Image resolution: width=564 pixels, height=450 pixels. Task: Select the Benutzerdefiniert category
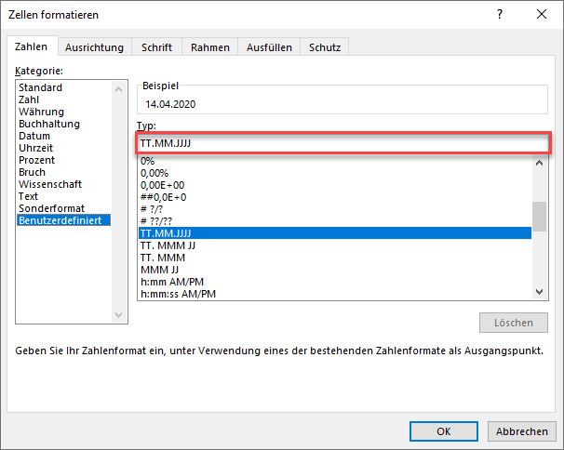point(64,220)
